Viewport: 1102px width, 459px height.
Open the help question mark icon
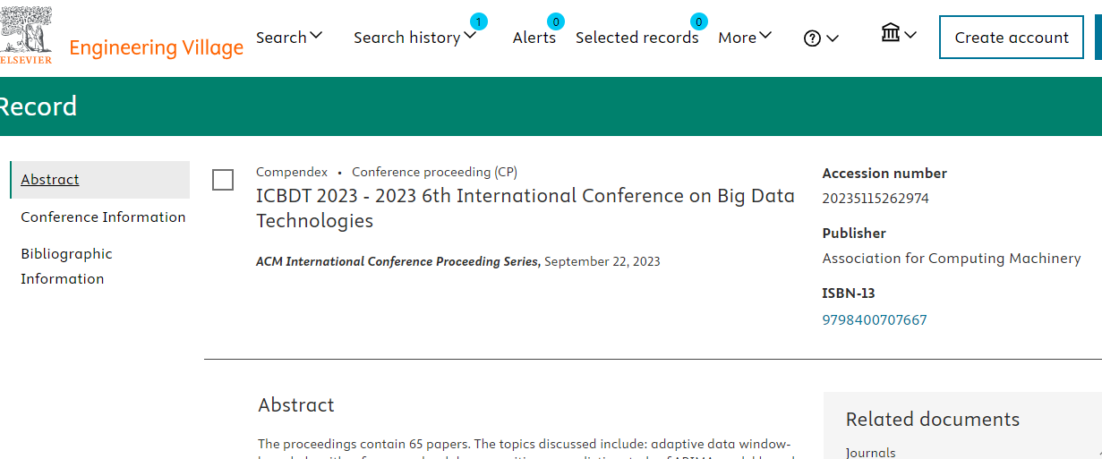click(x=812, y=38)
